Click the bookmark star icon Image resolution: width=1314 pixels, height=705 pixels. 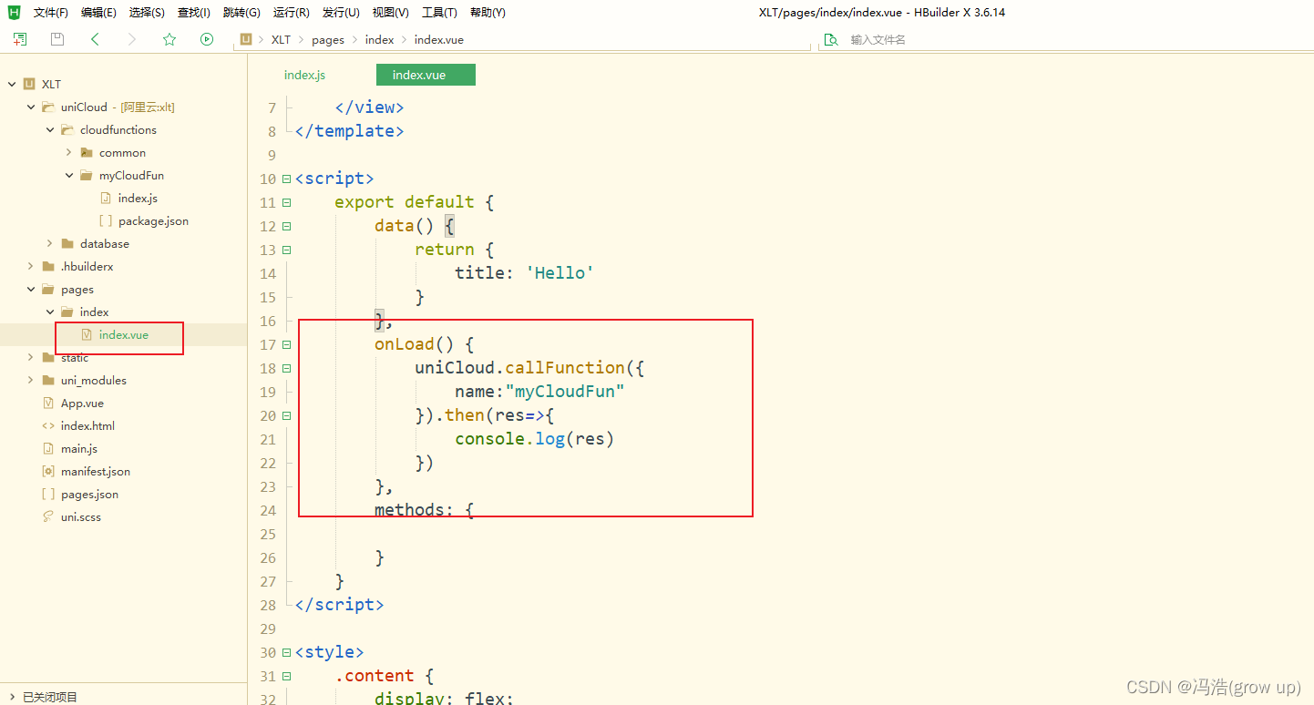click(x=169, y=39)
